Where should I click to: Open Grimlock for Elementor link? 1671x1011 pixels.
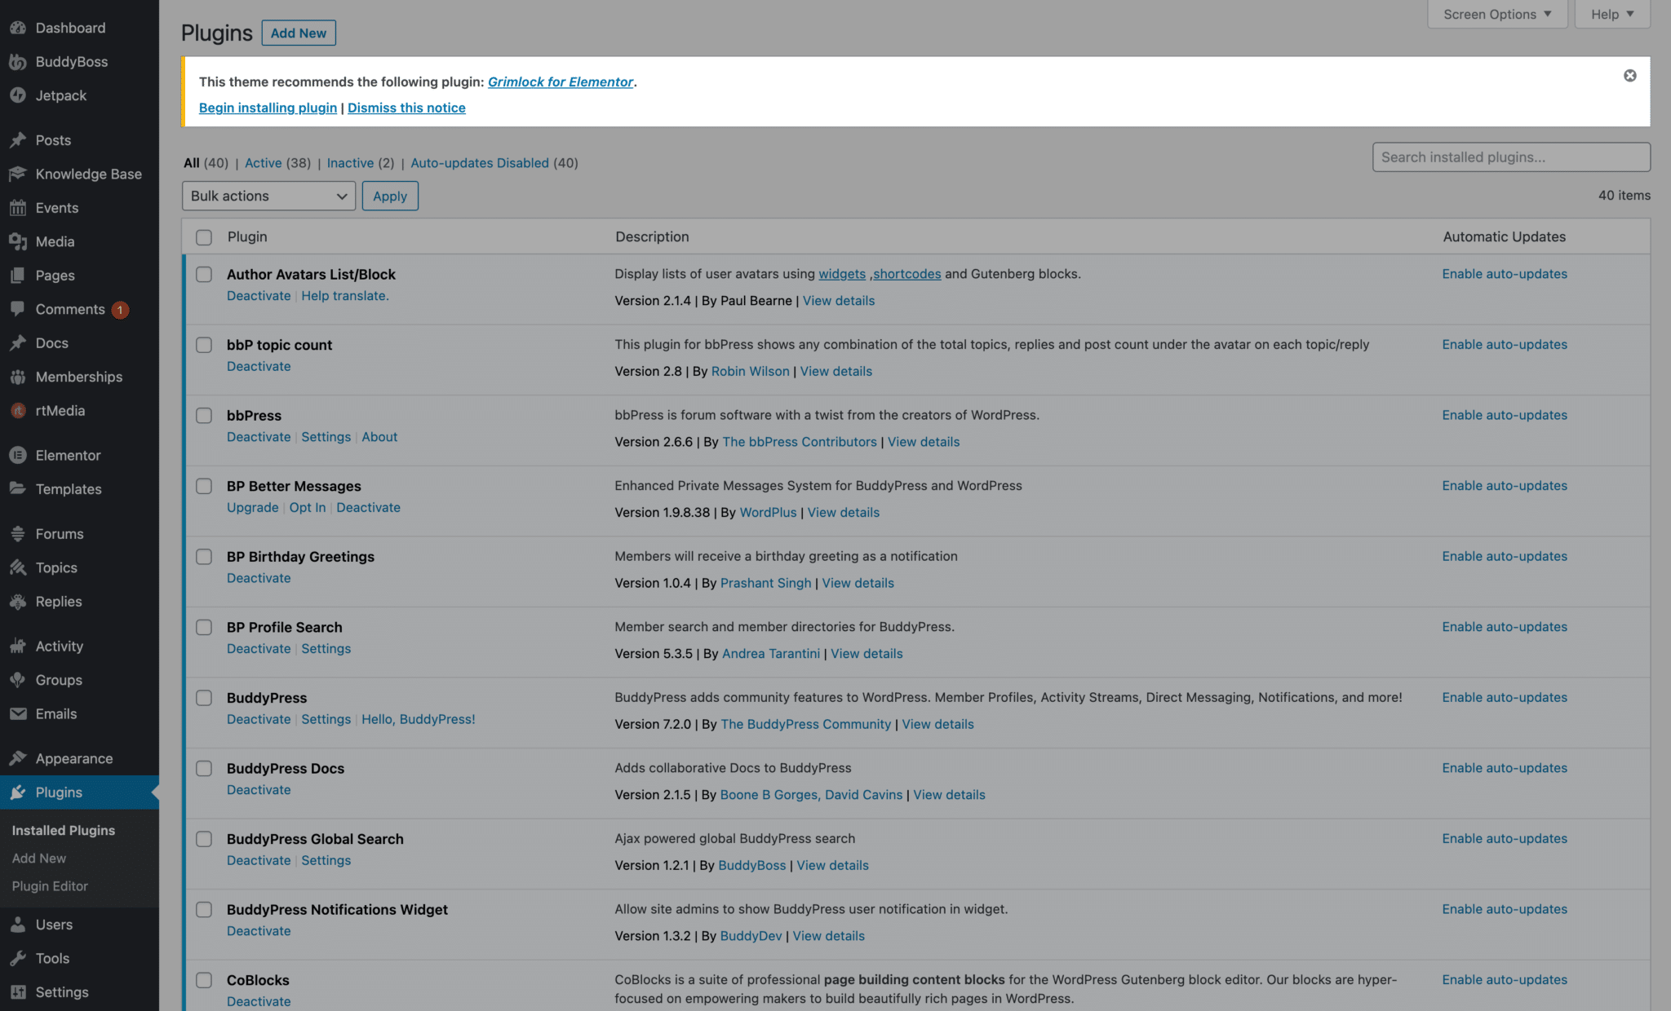click(x=561, y=82)
